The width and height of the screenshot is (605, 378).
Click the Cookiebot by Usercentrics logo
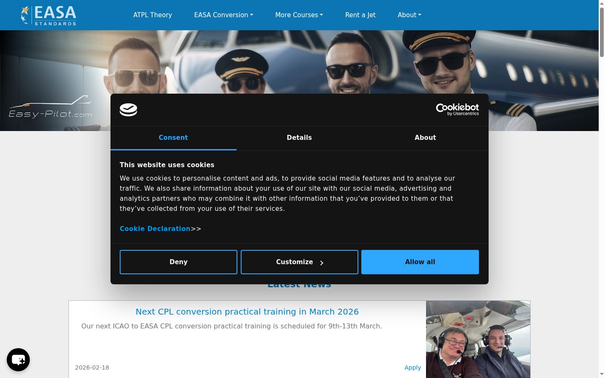point(457,110)
